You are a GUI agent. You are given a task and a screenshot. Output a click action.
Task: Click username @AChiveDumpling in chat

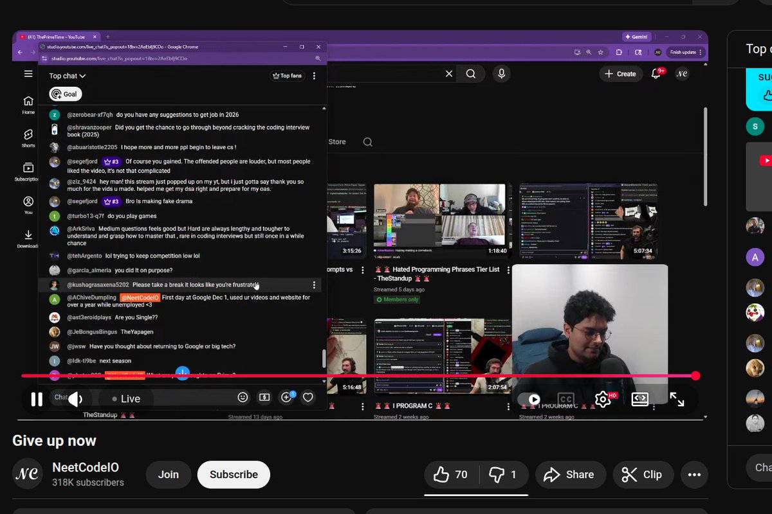(91, 297)
